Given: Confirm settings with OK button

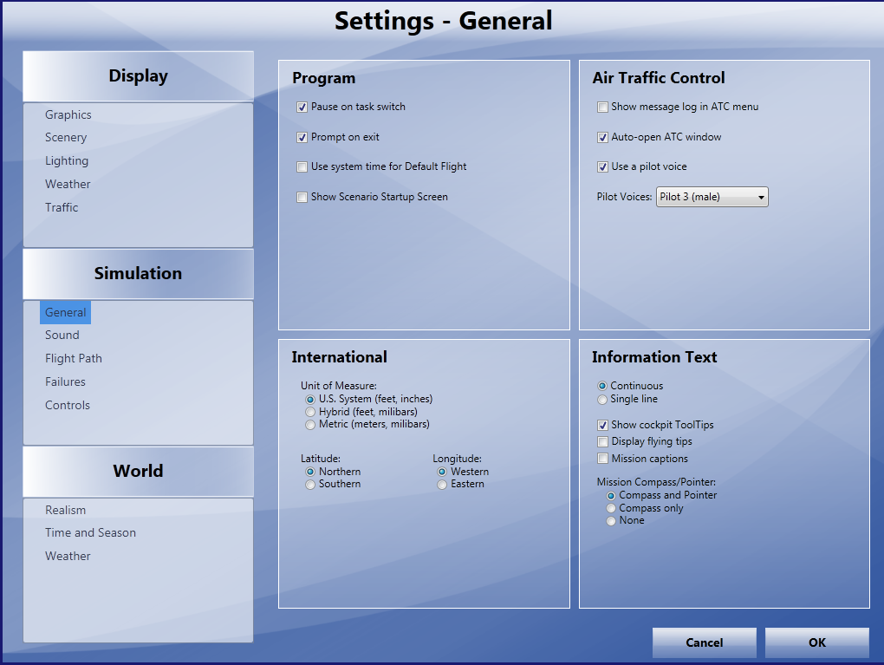Looking at the screenshot, I should tap(817, 642).
